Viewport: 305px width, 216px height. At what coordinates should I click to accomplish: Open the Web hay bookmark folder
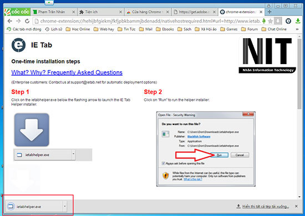[x=104, y=29]
